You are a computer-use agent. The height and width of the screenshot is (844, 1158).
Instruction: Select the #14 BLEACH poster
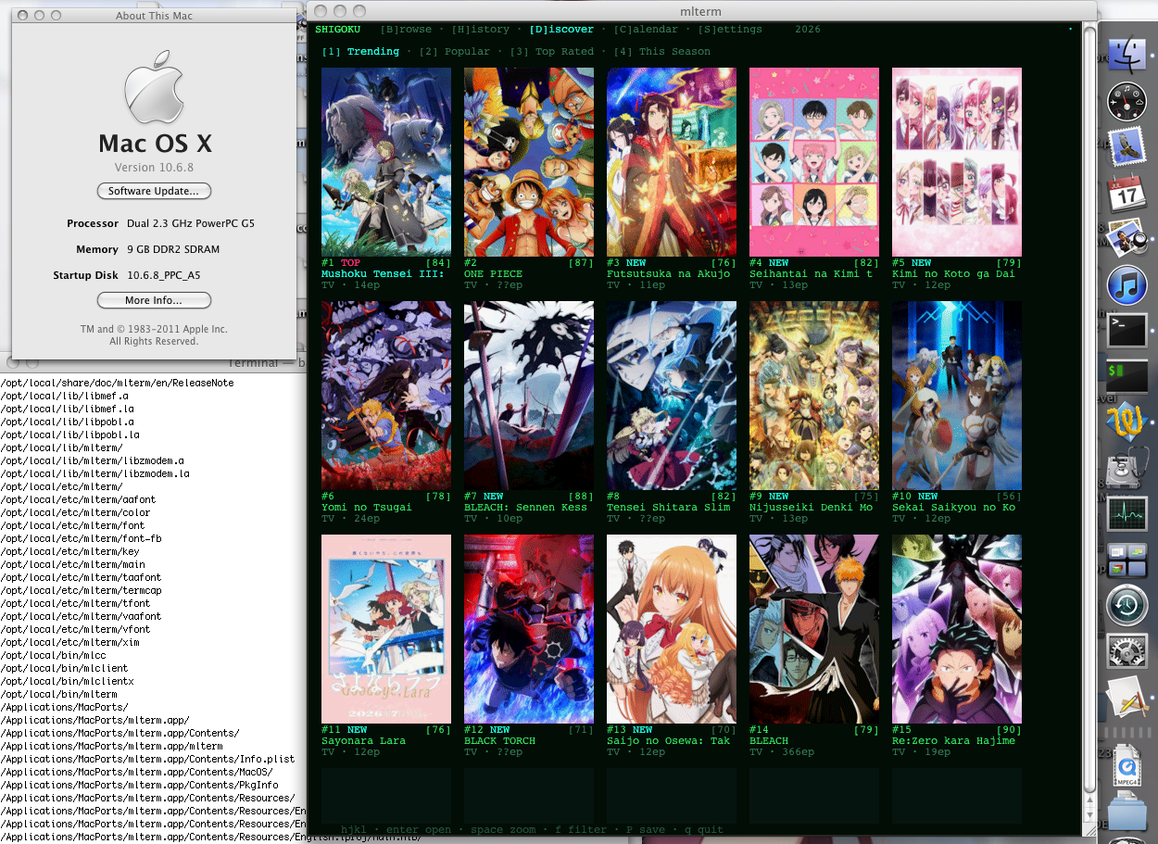814,629
